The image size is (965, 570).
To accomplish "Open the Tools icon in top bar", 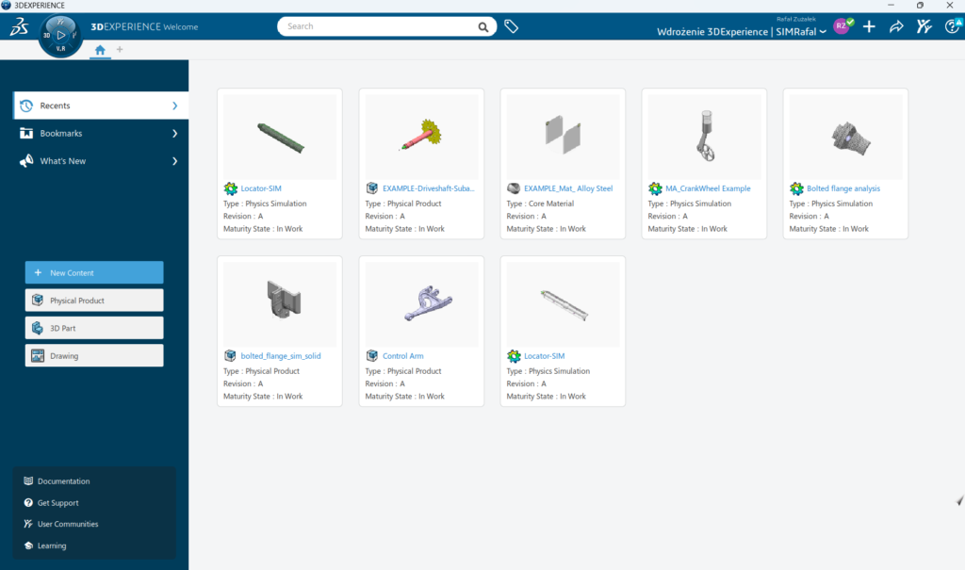I will pos(924,26).
